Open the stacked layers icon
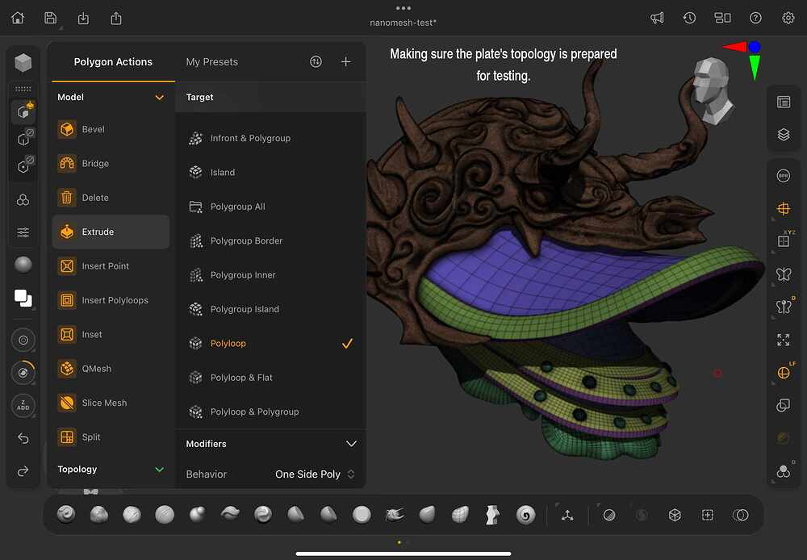The height and width of the screenshot is (560, 807). pyautogui.click(x=784, y=135)
